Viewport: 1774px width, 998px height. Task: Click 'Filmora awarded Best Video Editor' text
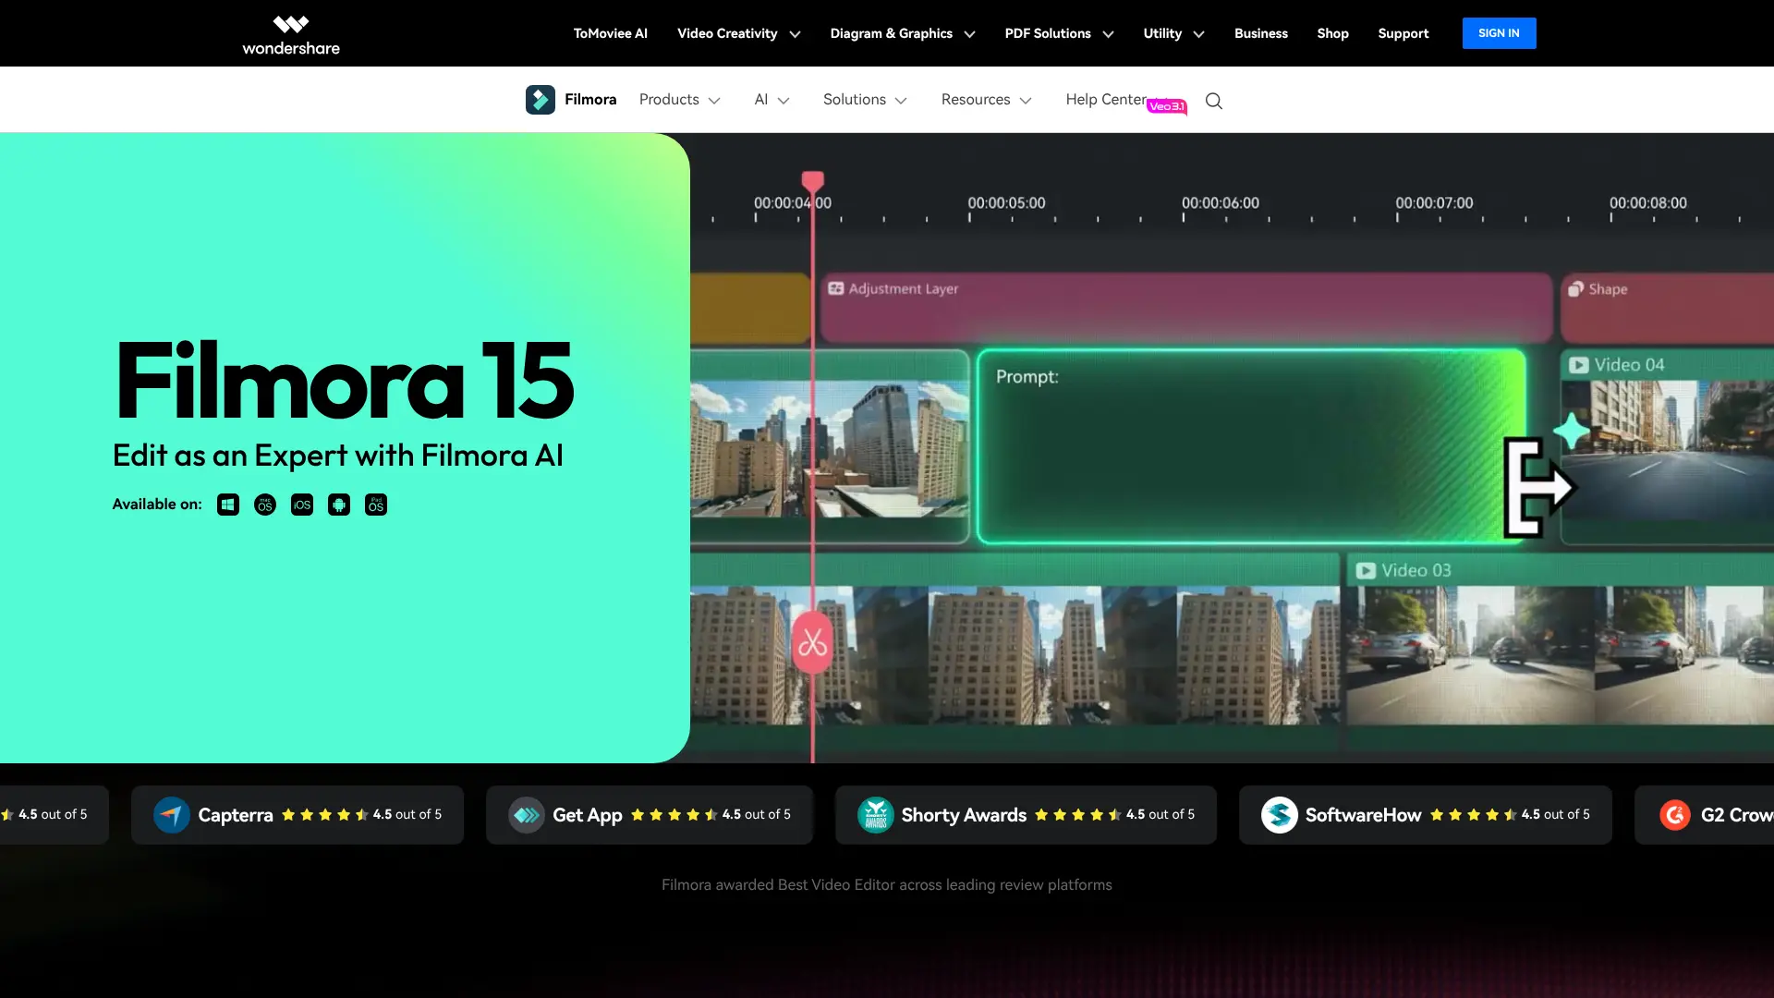[886, 885]
